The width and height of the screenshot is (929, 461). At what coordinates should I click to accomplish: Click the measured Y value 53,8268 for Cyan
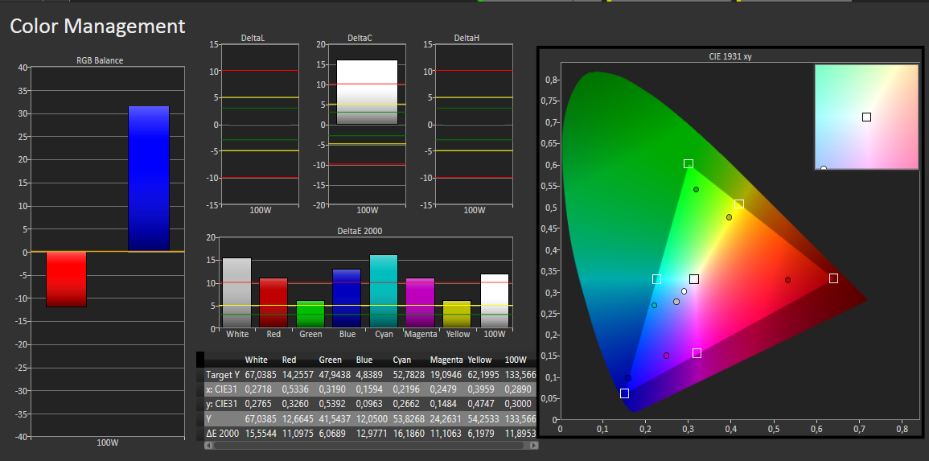click(x=409, y=419)
